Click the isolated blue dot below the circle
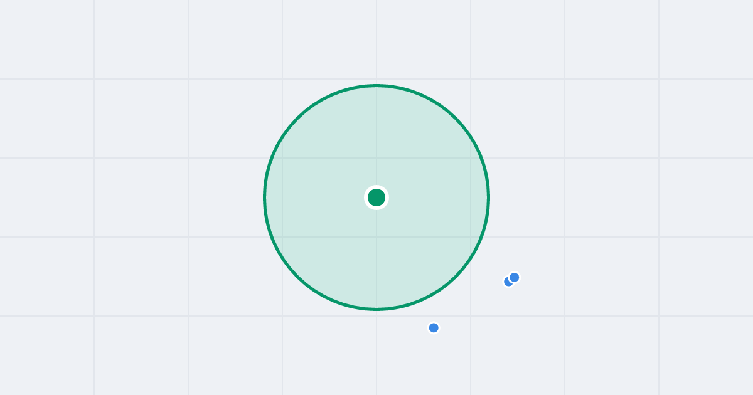Screen dimensions: 753x395 (434, 328)
